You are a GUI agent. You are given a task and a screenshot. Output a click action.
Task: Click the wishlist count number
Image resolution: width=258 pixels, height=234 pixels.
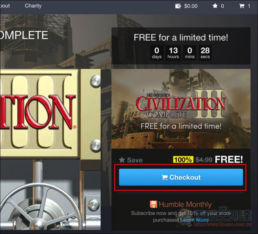point(222,6)
